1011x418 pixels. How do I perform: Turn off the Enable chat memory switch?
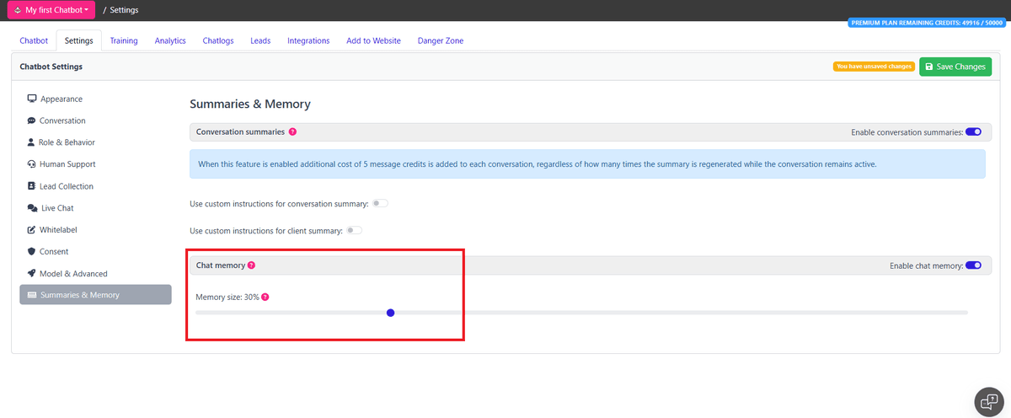tap(973, 265)
